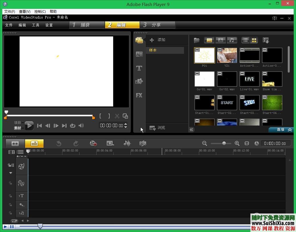296x232 pixels.
Task: Toggle video files filter in library
Action: [x=209, y=40]
